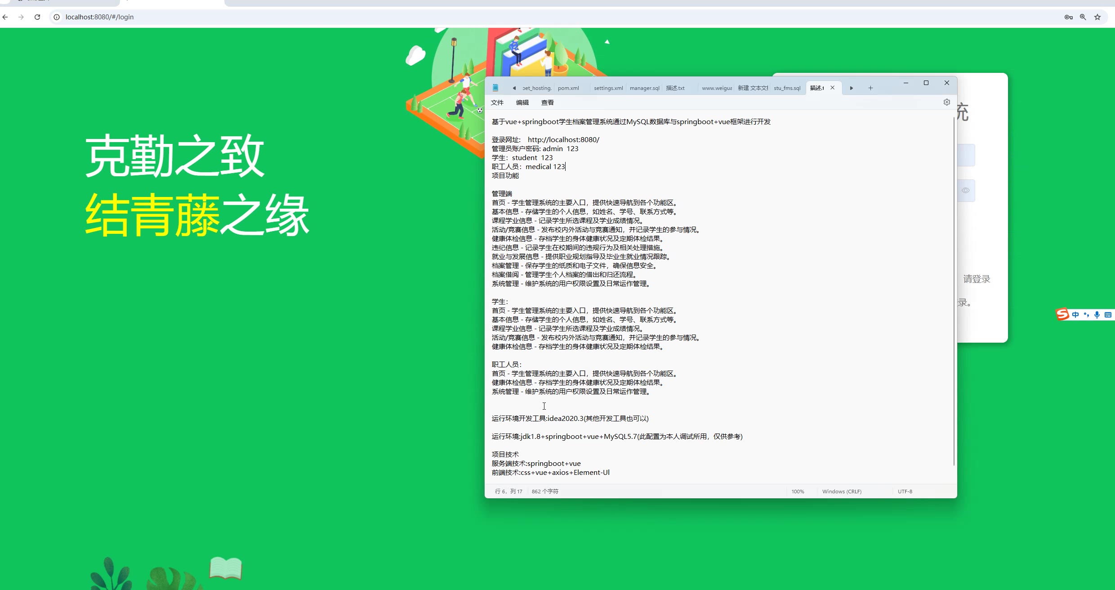This screenshot has width=1115, height=590.
Task: Open the 文件 menu
Action: point(497,103)
